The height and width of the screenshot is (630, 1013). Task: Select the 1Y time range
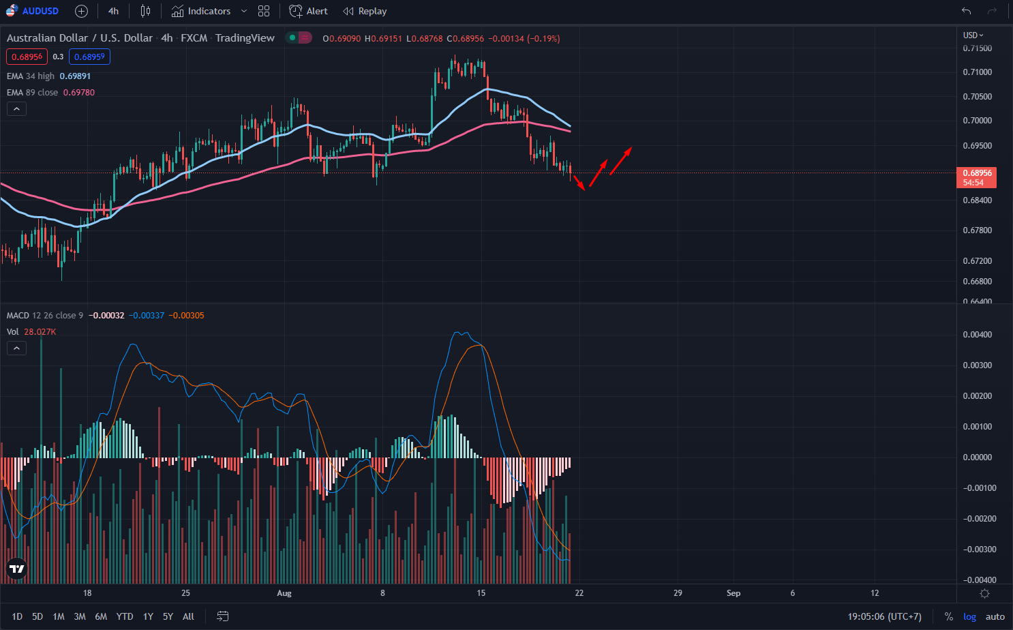[x=148, y=616]
